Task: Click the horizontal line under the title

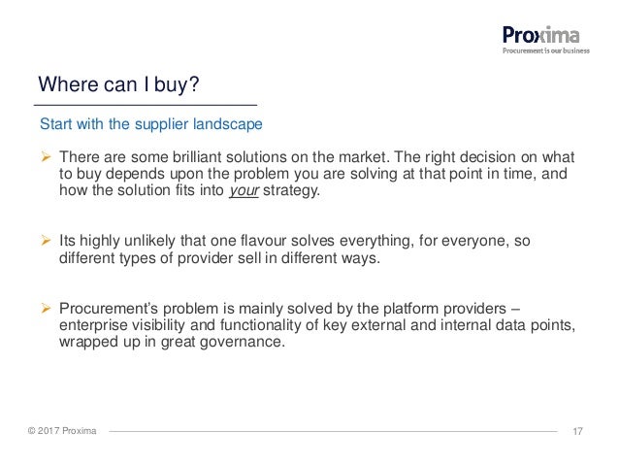Action: [146, 104]
